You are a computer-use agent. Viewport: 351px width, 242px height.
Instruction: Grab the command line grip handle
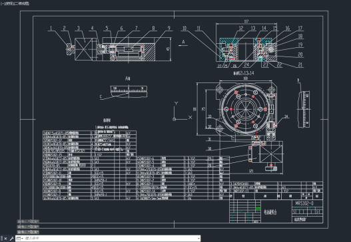(x=2, y=239)
